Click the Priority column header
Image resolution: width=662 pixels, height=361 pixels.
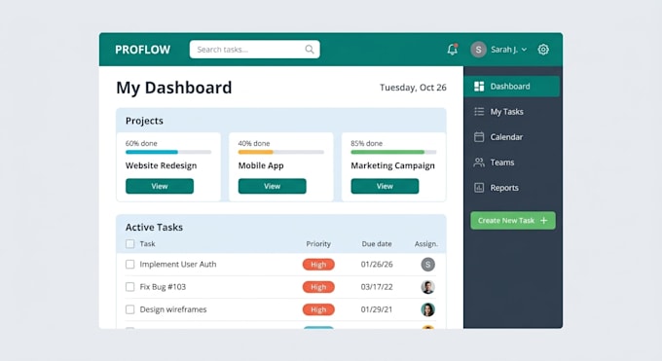(318, 244)
